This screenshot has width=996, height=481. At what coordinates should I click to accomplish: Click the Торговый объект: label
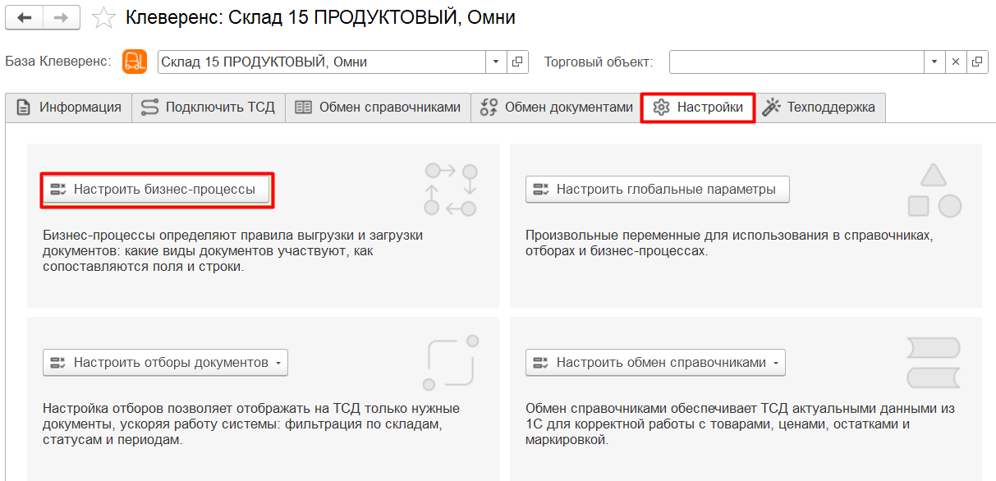point(599,62)
